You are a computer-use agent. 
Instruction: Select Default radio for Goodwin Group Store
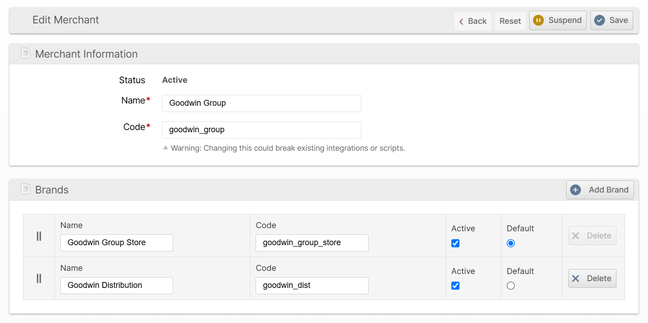coord(511,243)
